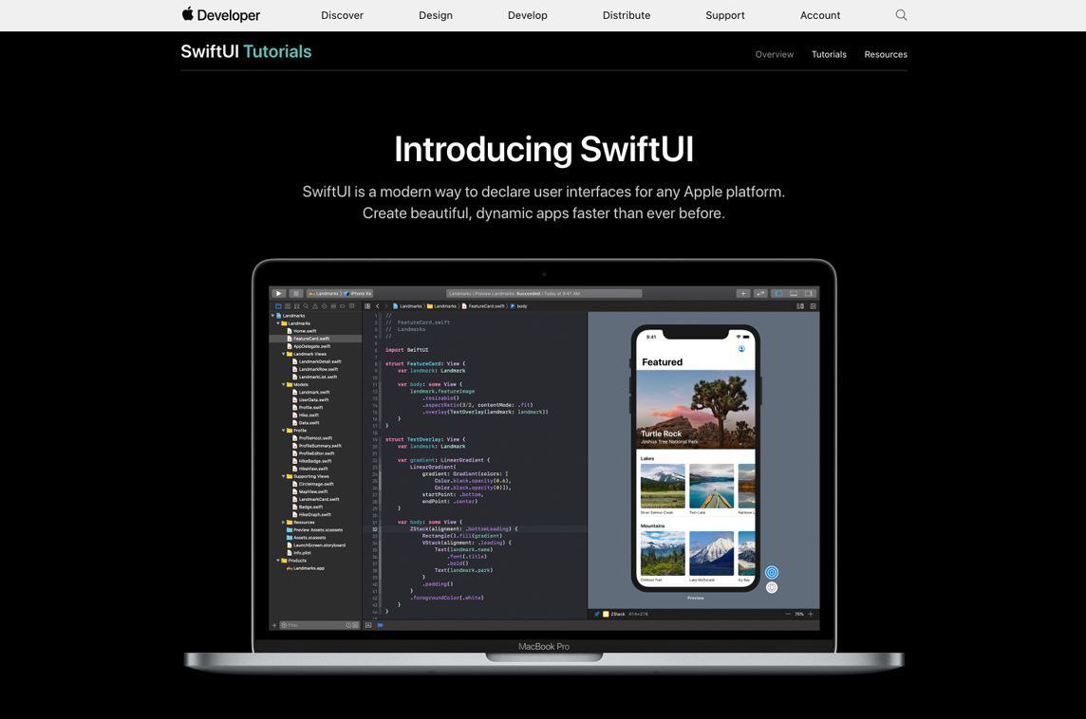
Task: Click the profile icon in the iPhone preview
Action: point(741,349)
